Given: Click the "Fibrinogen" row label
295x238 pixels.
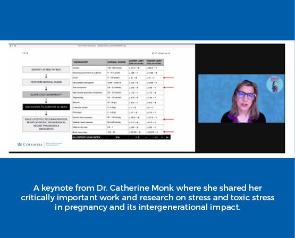Looking at the screenshot, I should coord(77,113).
